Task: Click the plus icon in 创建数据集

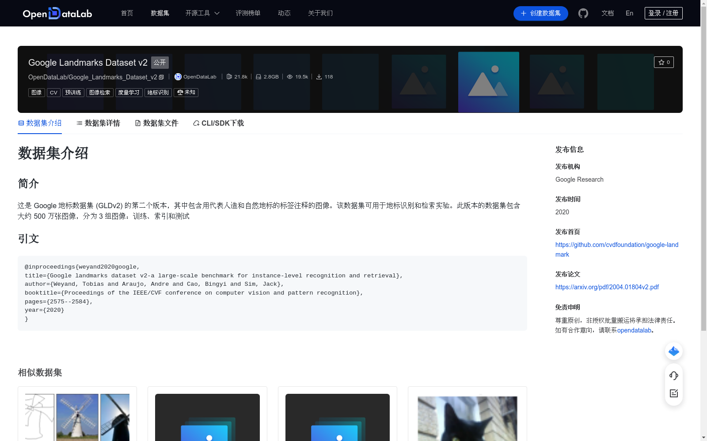Action: click(x=524, y=13)
